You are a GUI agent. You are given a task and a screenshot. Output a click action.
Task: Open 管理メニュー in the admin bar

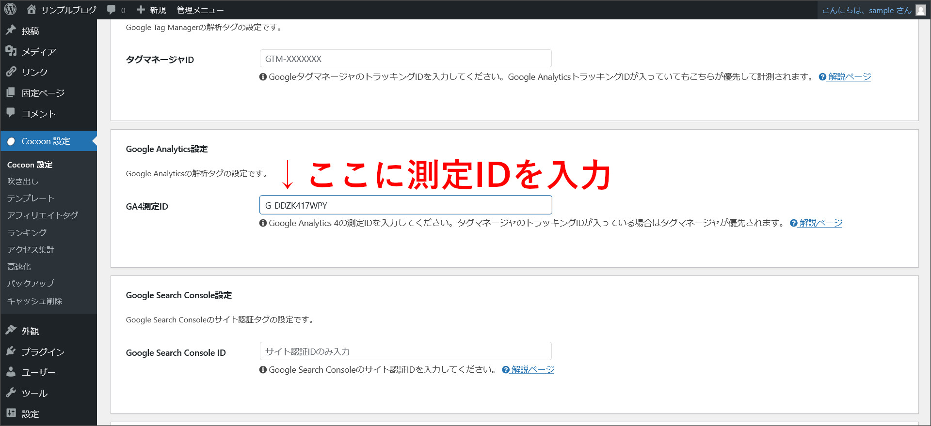[x=200, y=10]
